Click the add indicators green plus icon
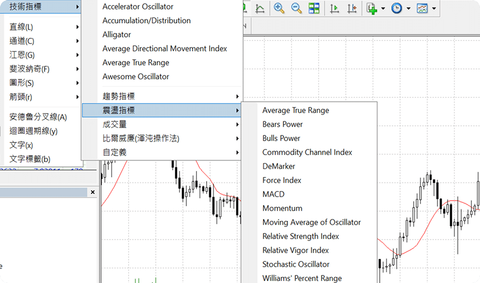 pos(372,8)
